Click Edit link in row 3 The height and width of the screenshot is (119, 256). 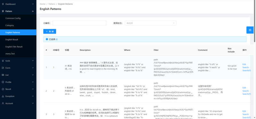(x=244, y=111)
